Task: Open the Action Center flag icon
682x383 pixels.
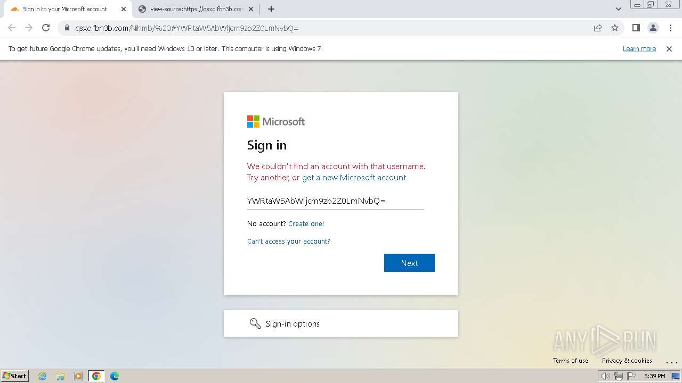Action: (x=631, y=376)
